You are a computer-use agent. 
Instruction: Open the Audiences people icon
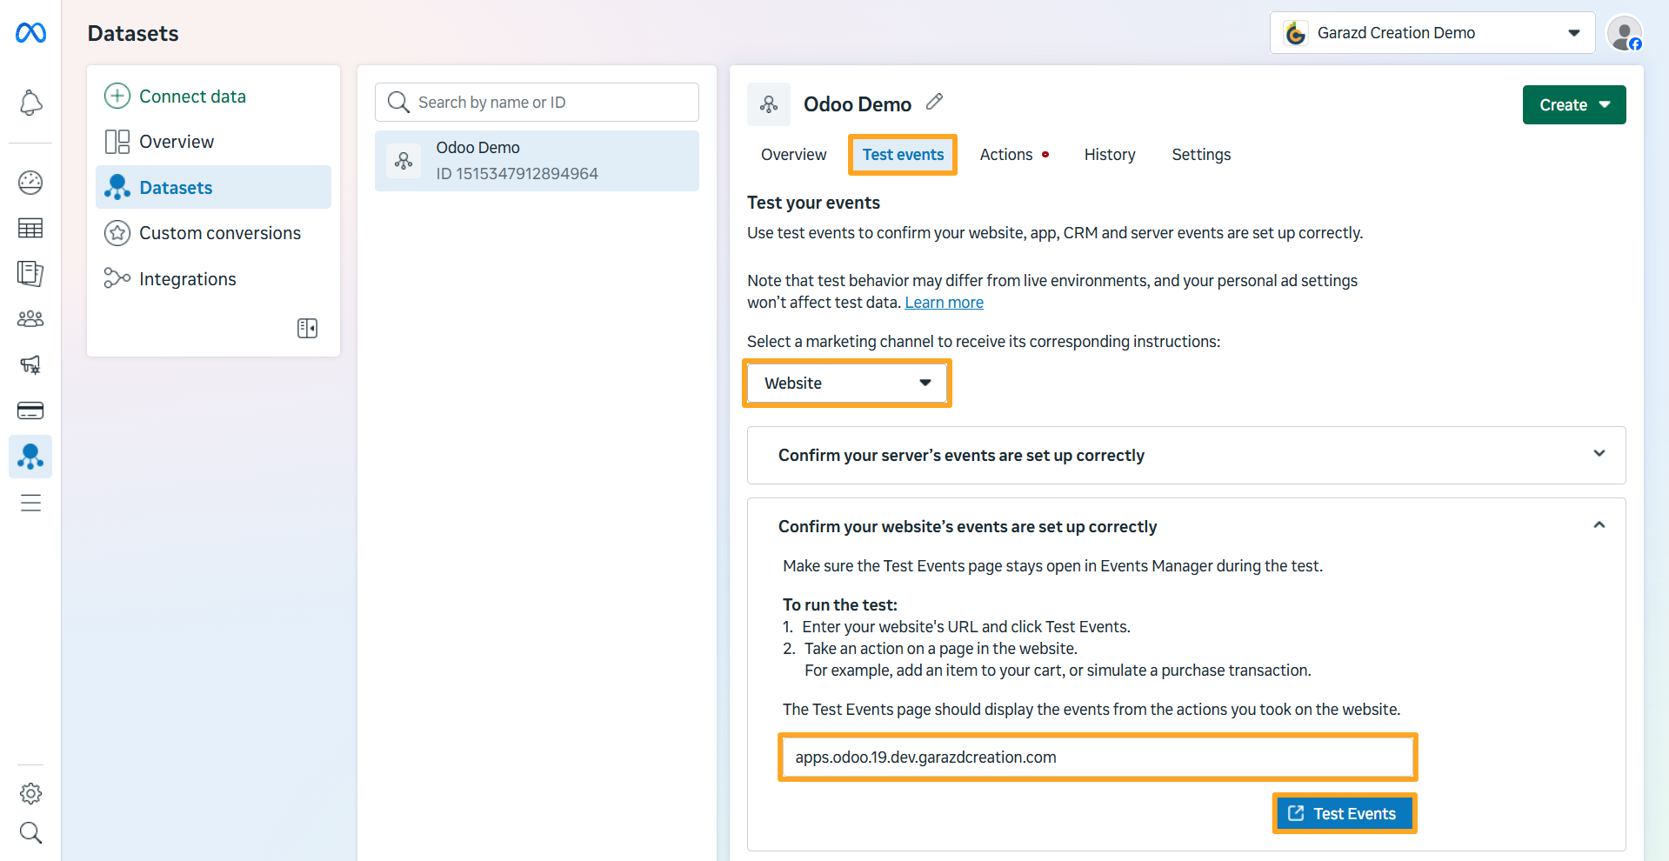(30, 319)
